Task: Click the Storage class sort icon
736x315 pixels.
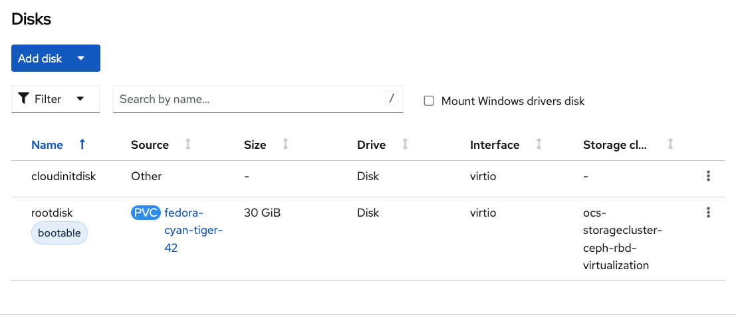Action: (671, 144)
